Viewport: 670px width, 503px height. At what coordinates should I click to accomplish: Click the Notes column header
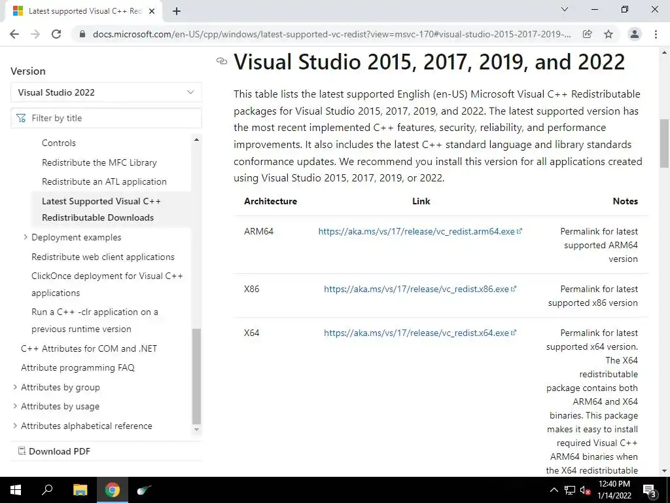click(625, 201)
